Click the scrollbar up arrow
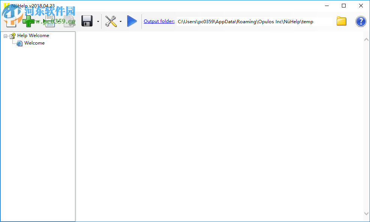This screenshot has width=370, height=222. (x=366, y=40)
